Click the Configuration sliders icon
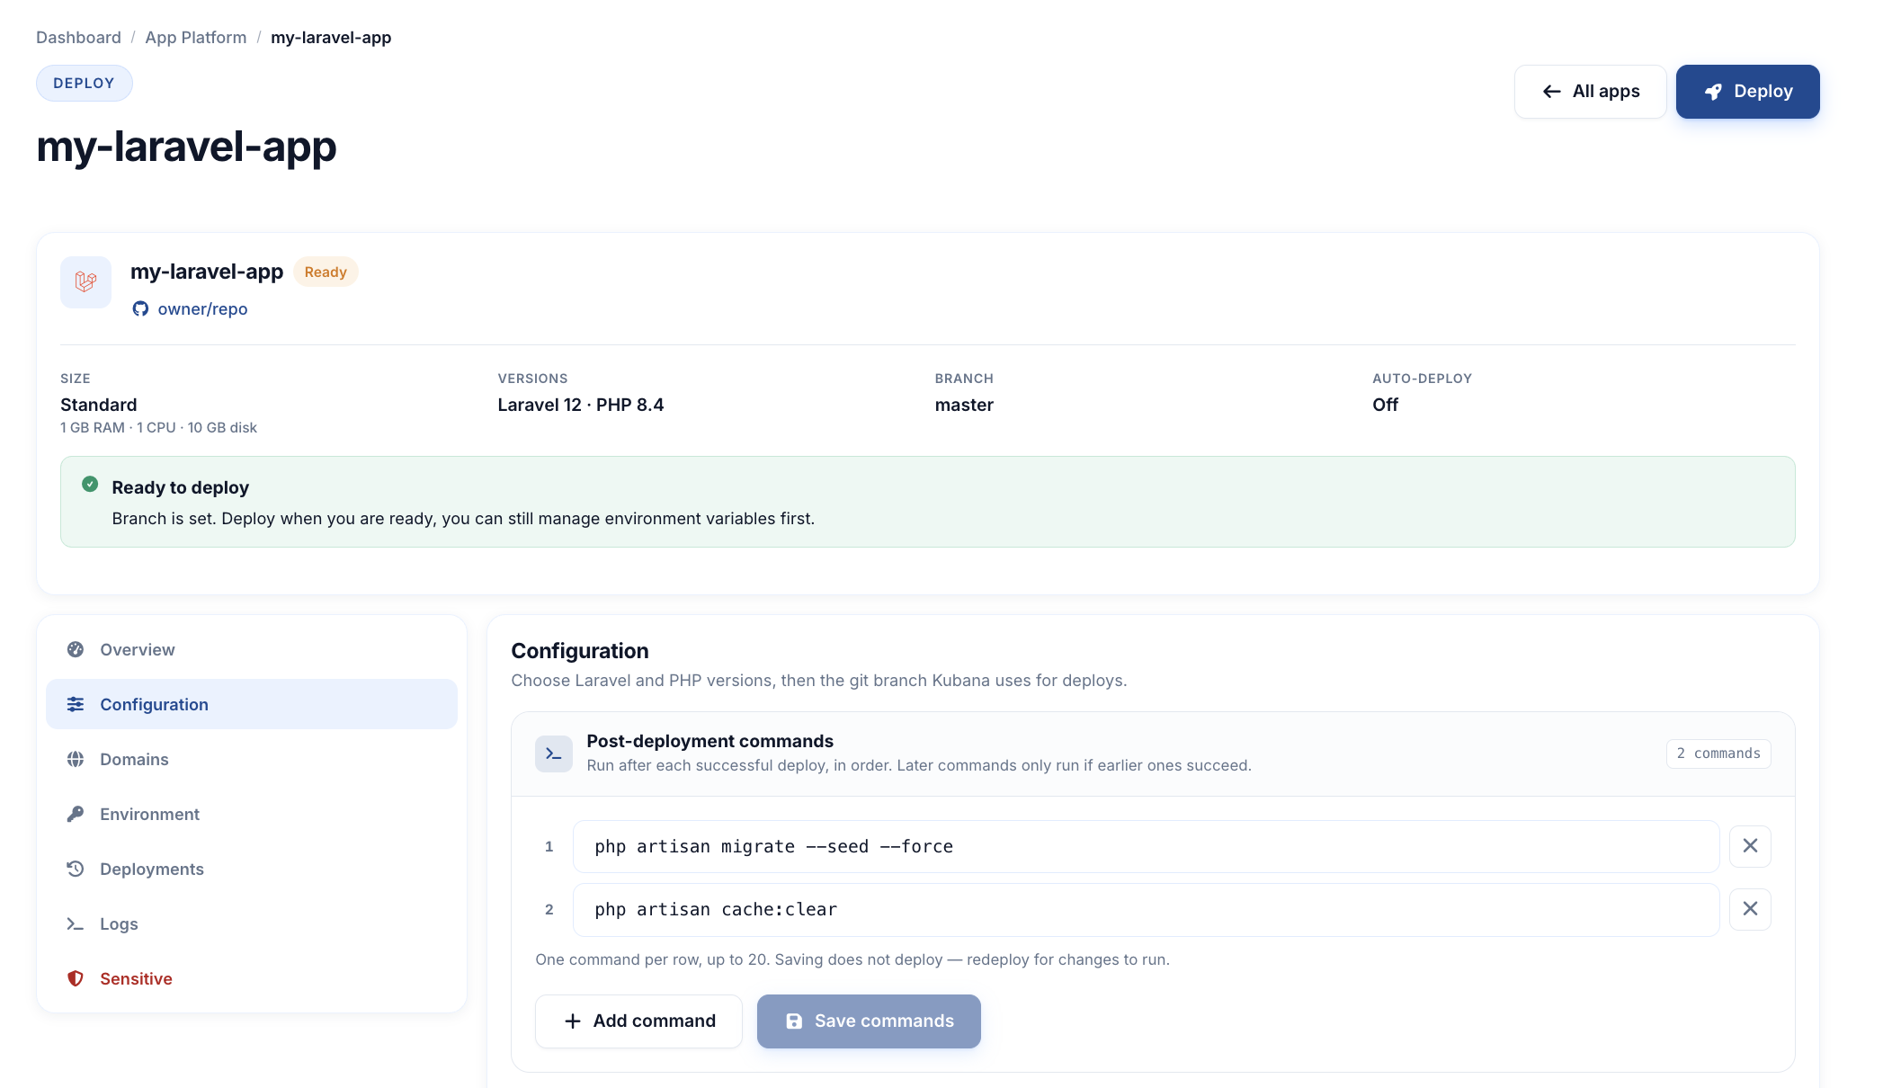 (76, 704)
